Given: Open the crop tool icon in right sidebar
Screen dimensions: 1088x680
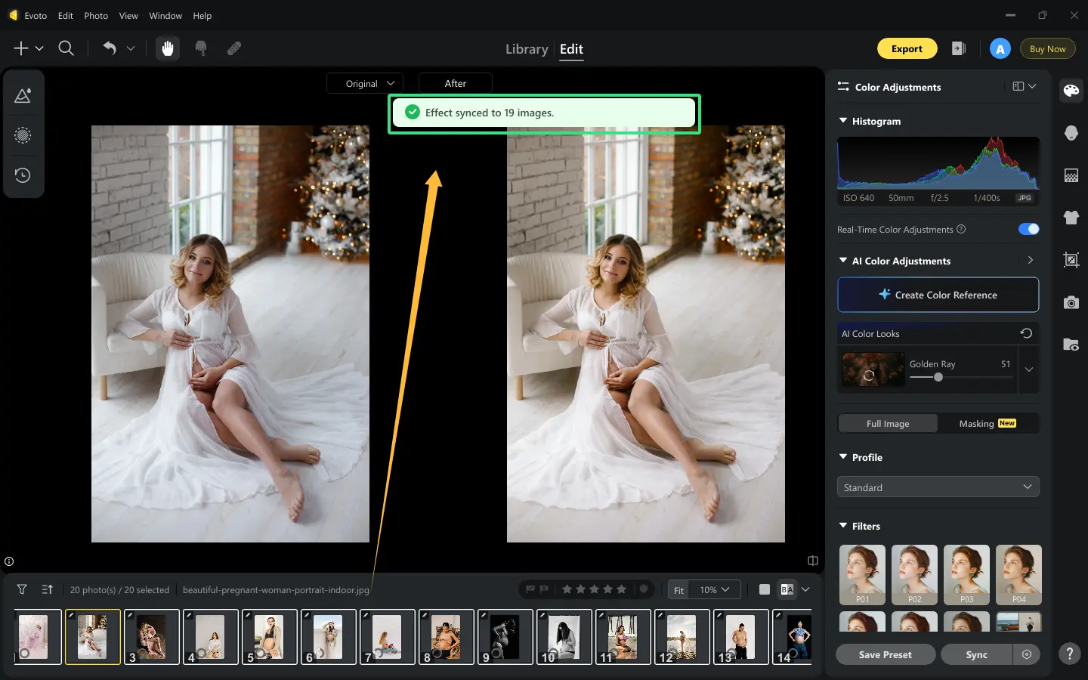Looking at the screenshot, I should (x=1071, y=260).
